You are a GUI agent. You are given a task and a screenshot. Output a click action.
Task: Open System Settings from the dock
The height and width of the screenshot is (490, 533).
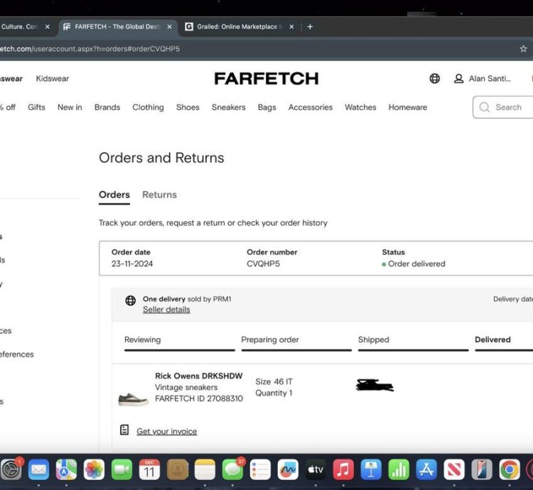(11, 470)
